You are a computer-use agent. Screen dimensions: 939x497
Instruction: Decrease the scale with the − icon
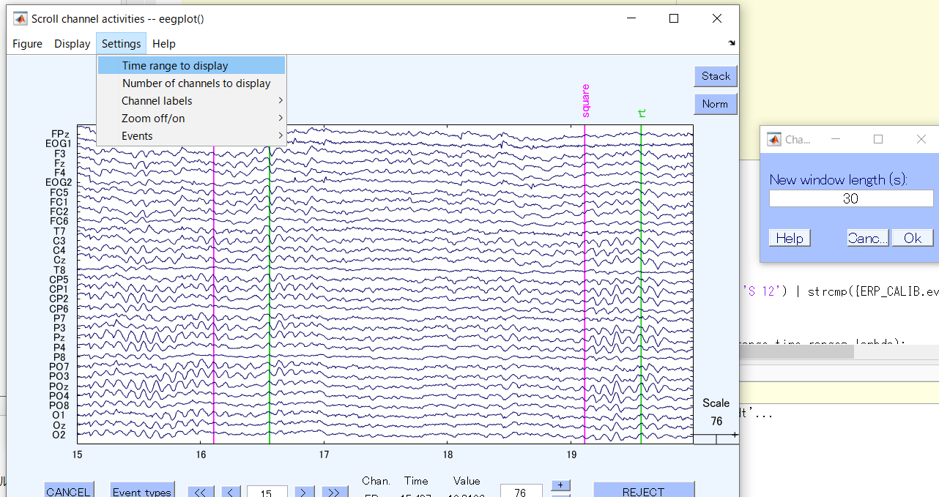(561, 495)
